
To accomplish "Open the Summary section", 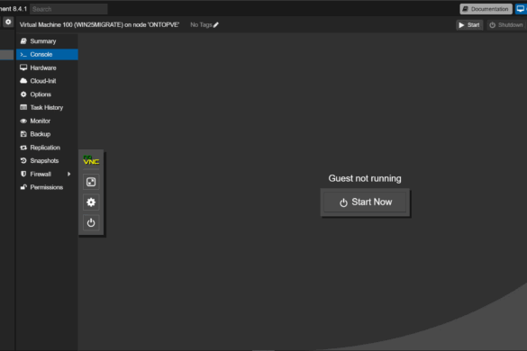I will [x=47, y=41].
